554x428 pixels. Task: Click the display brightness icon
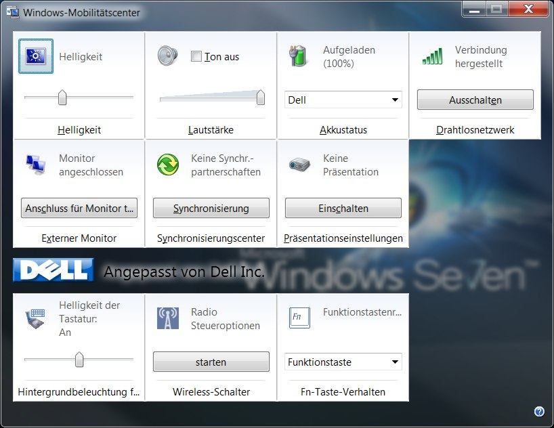pos(36,56)
